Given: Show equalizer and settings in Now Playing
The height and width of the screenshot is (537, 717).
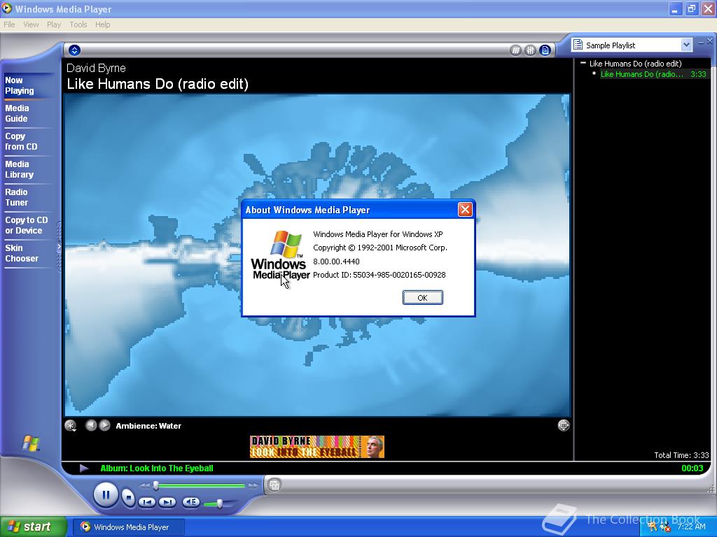Looking at the screenshot, I should pos(530,50).
